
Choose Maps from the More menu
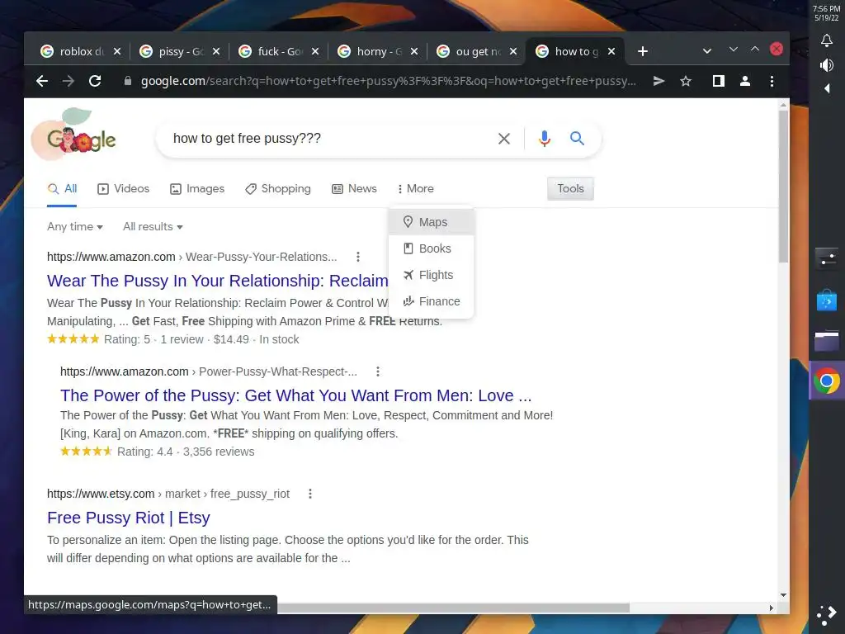click(x=431, y=222)
